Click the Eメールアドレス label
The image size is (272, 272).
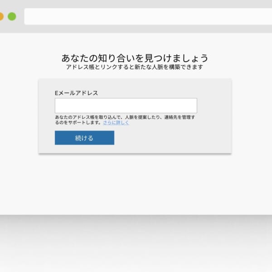click(x=76, y=93)
